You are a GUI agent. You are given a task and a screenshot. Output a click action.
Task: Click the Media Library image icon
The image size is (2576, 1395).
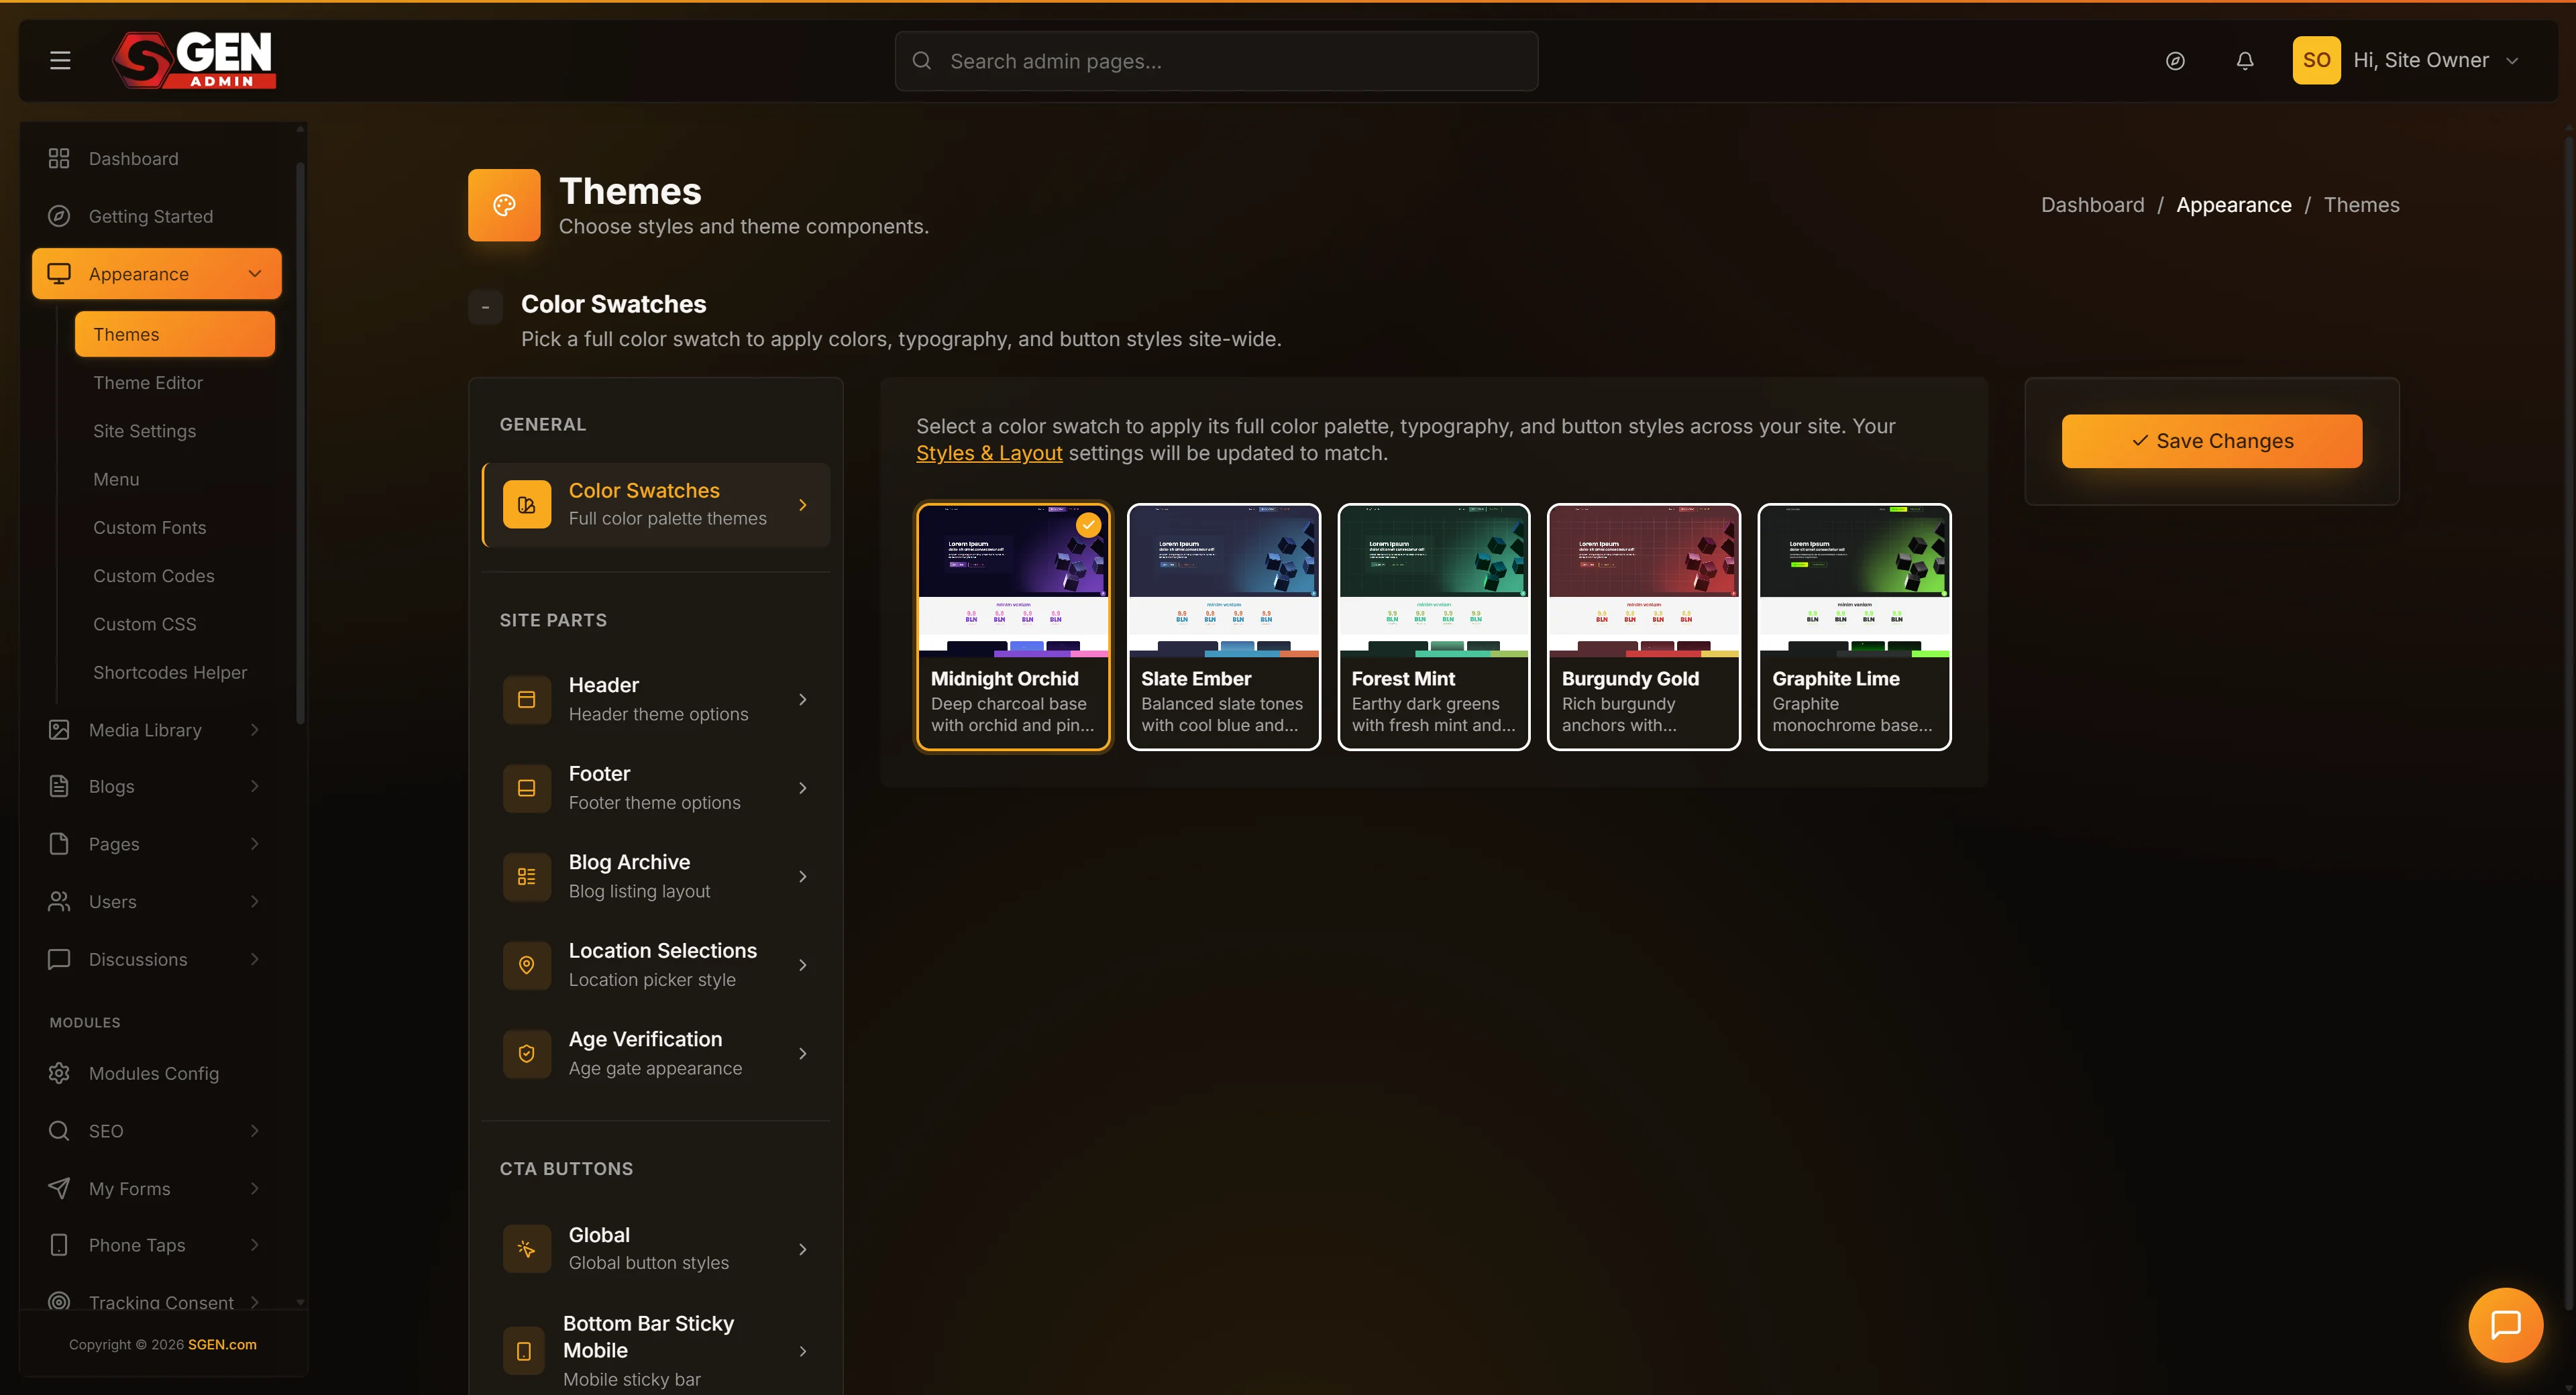(x=59, y=730)
